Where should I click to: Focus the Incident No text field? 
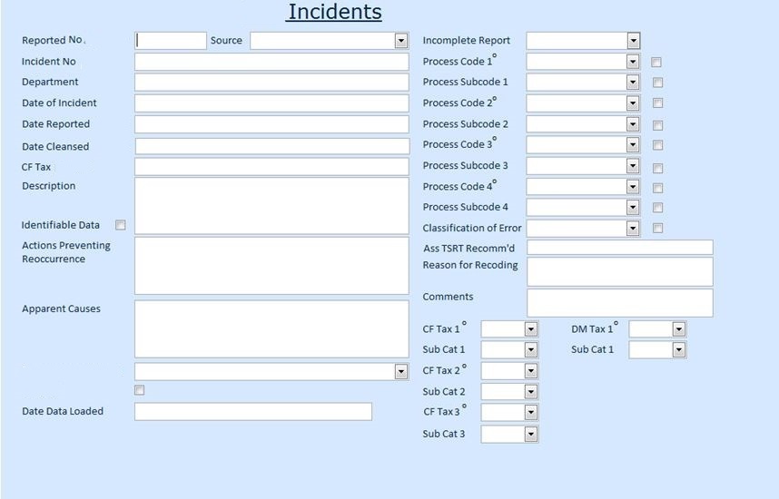(271, 62)
